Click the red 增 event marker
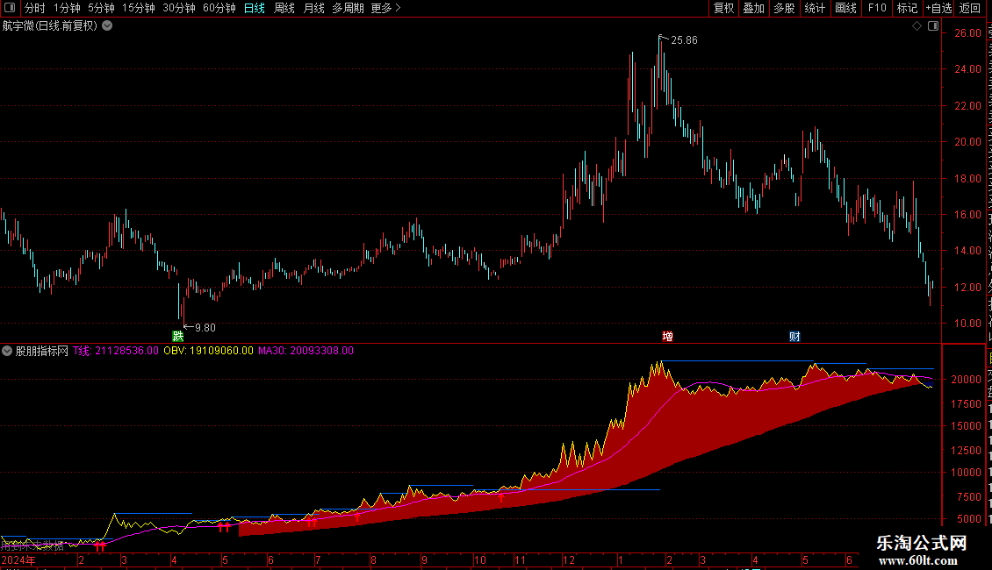Image resolution: width=992 pixels, height=570 pixels. [x=667, y=336]
